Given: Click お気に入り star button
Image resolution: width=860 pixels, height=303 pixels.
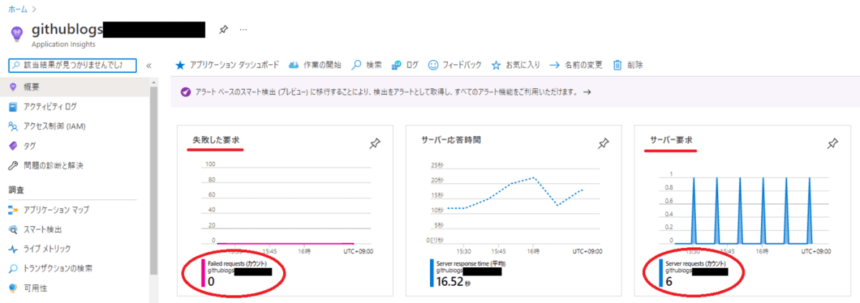Looking at the screenshot, I should (x=516, y=65).
